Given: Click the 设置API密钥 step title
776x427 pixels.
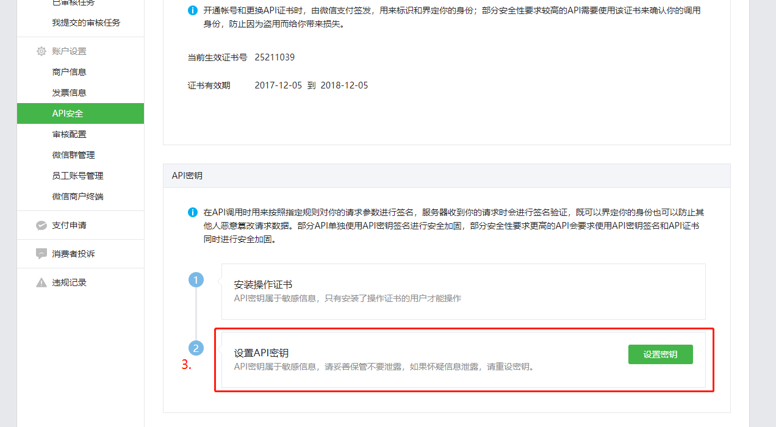Looking at the screenshot, I should 261,353.
